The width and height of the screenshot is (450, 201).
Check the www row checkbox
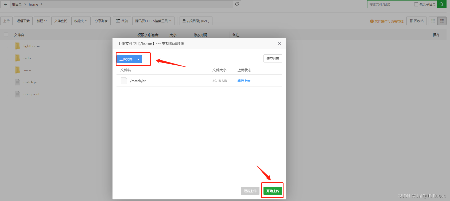tap(6, 70)
